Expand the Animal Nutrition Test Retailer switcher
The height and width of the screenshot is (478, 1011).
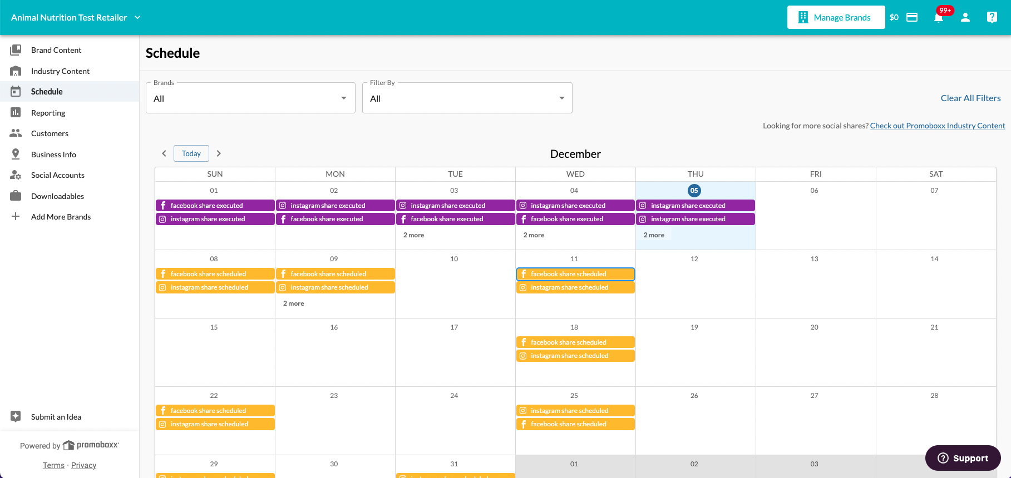click(76, 17)
